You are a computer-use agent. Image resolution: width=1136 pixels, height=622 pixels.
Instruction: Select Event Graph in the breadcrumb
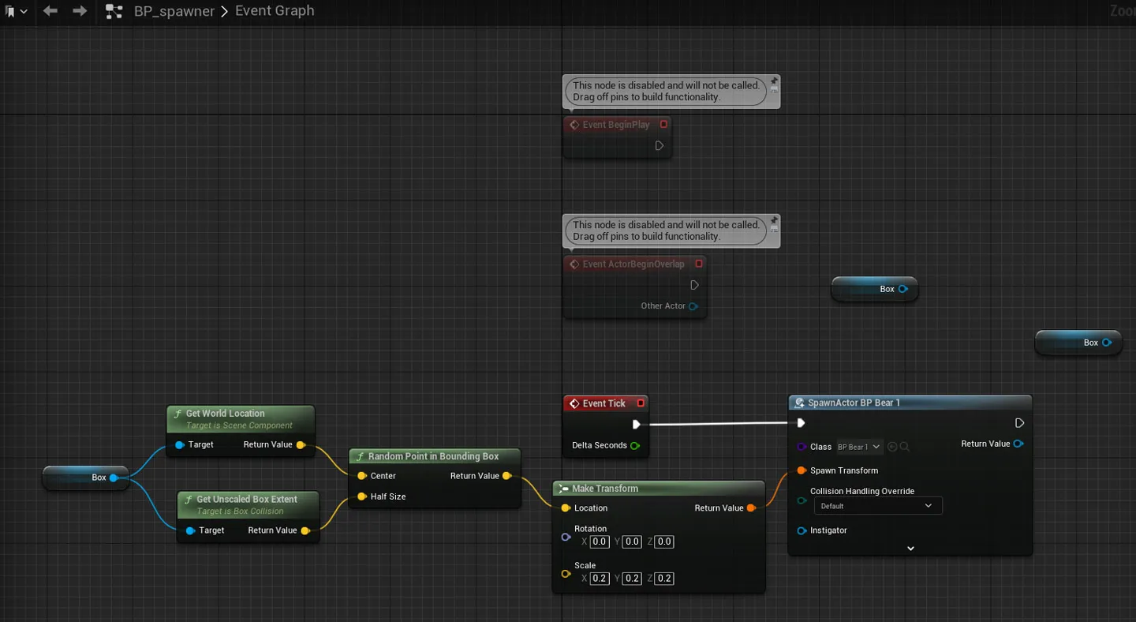point(275,11)
